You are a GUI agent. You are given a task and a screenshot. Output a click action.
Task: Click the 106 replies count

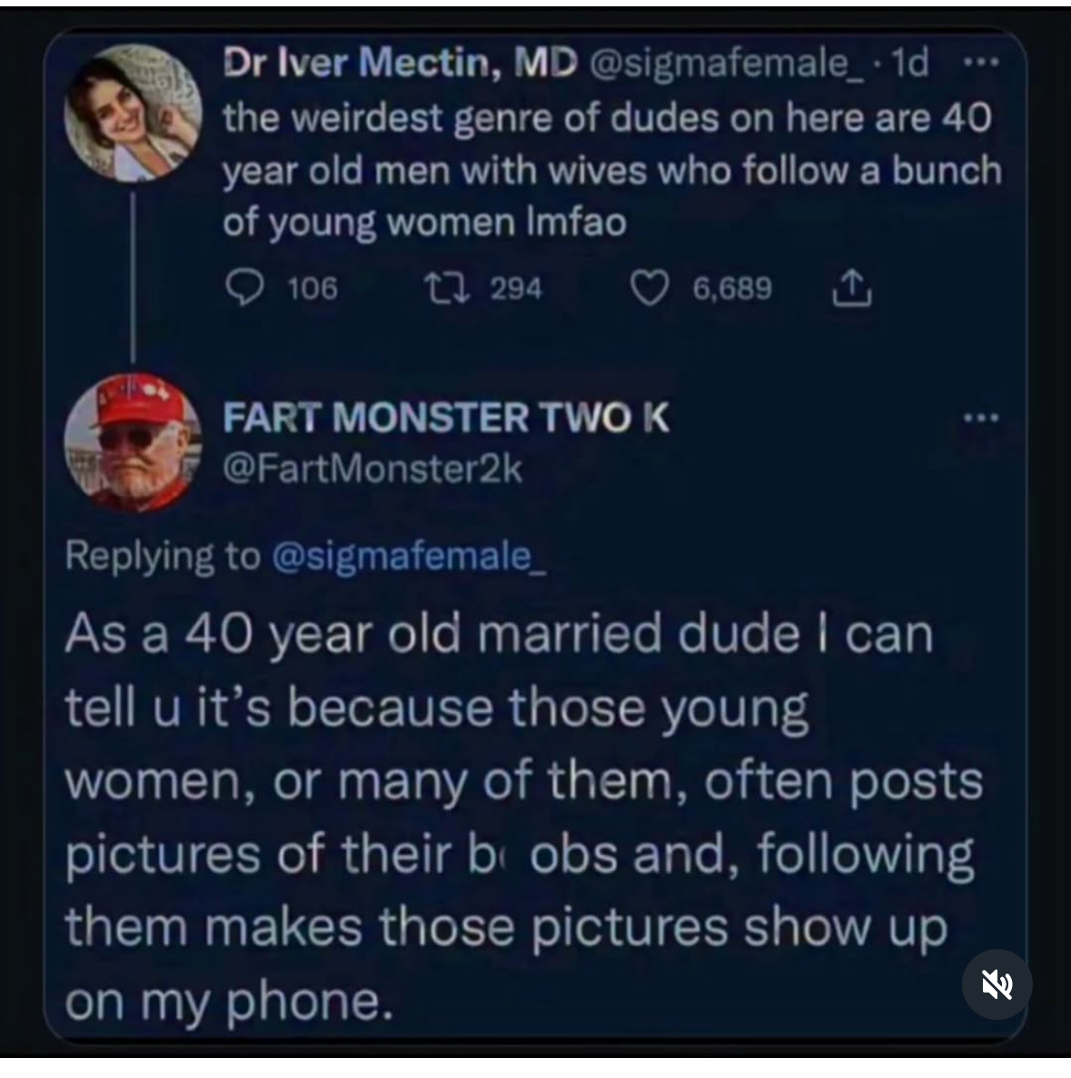(x=312, y=289)
